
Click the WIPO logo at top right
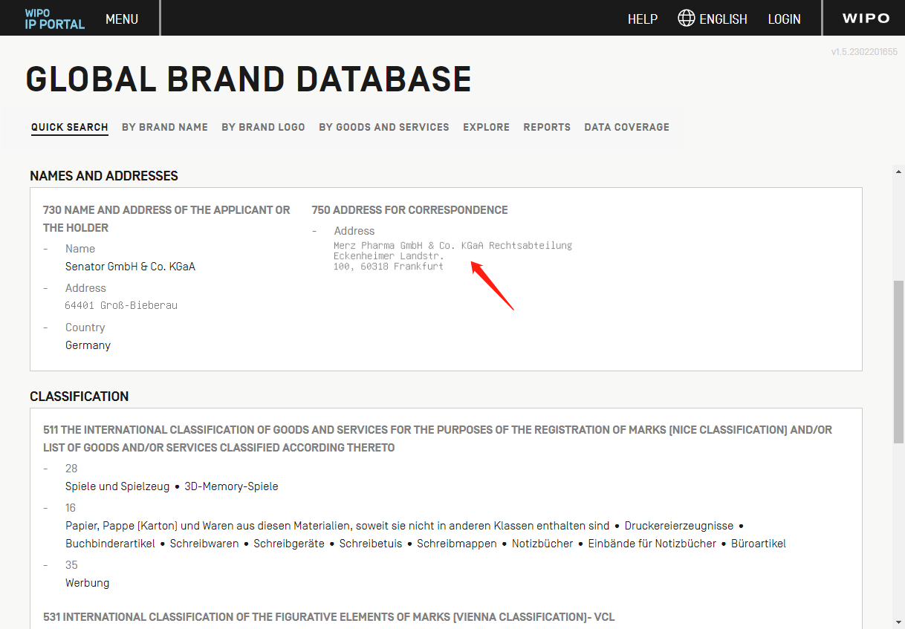click(x=866, y=19)
